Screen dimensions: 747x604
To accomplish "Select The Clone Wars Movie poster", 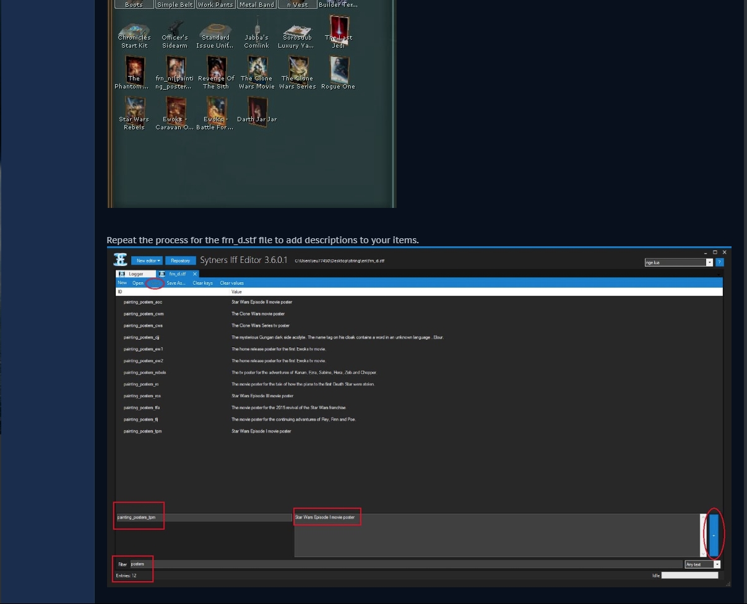I will 256,72.
